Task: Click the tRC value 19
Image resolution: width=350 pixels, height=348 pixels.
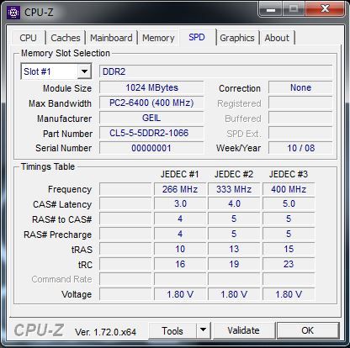Action: click(x=234, y=264)
